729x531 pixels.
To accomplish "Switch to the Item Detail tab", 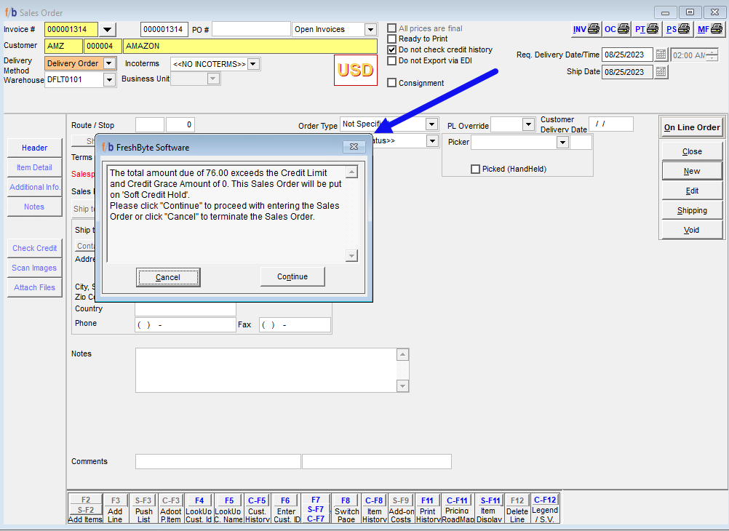I will pos(34,167).
